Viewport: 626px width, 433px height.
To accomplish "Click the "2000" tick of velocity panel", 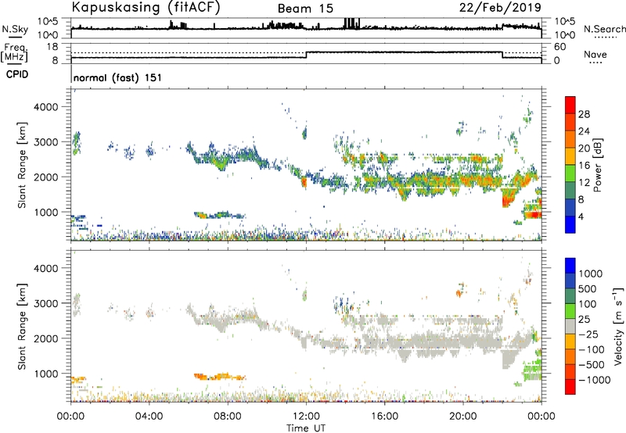I will click(46, 338).
